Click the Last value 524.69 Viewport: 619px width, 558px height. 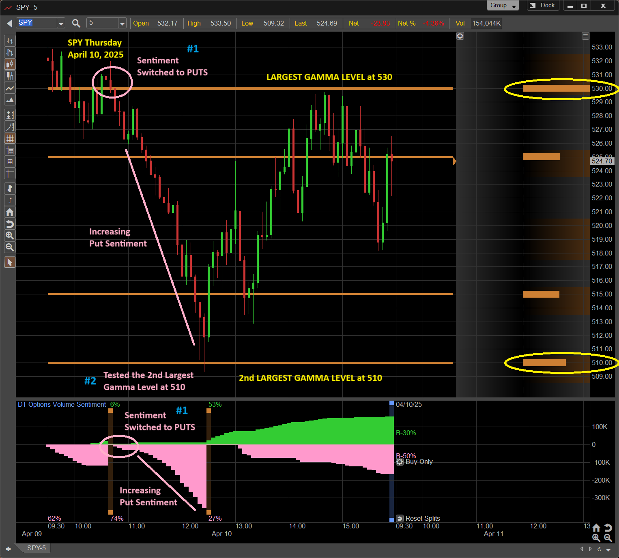click(x=327, y=24)
